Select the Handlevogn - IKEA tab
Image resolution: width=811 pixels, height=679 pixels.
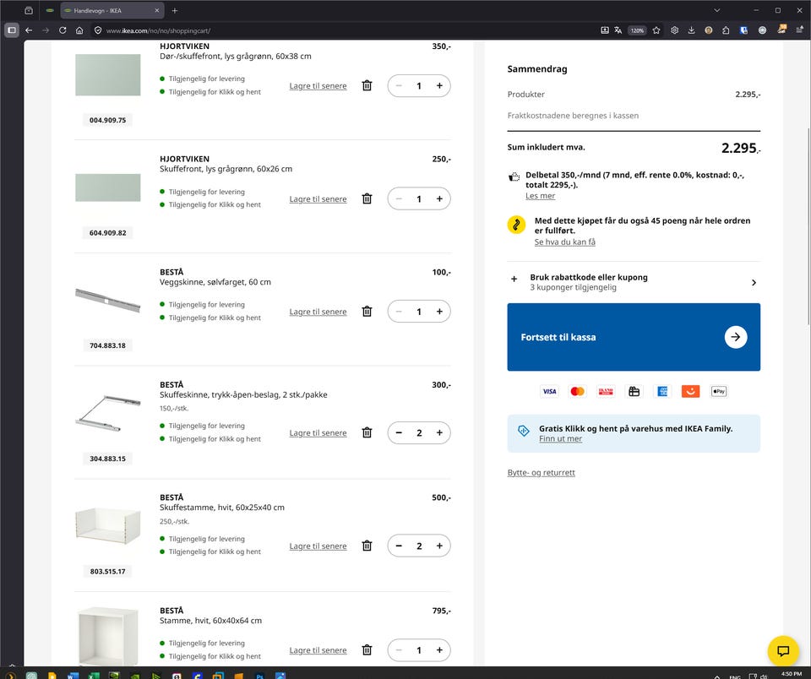coord(112,10)
